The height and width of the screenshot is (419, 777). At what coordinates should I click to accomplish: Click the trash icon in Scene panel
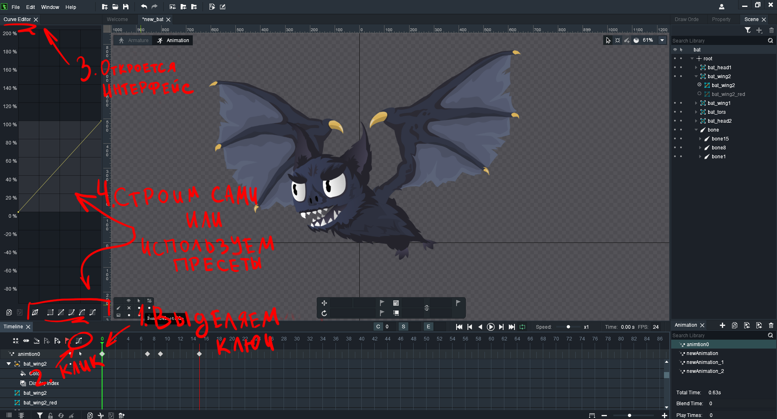[771, 30]
